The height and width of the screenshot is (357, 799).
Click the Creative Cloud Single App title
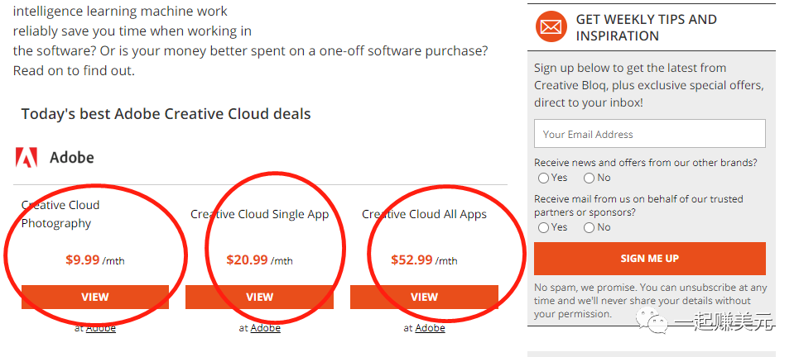(260, 214)
